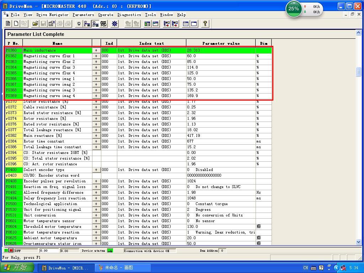Click the second greyed-out printer icon
364x273 pixels.
pos(68,23)
